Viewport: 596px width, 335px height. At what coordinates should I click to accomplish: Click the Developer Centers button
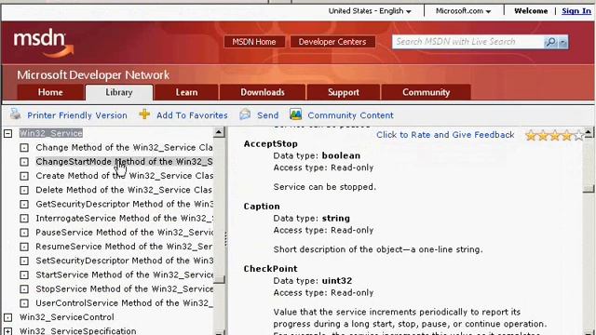pos(332,42)
